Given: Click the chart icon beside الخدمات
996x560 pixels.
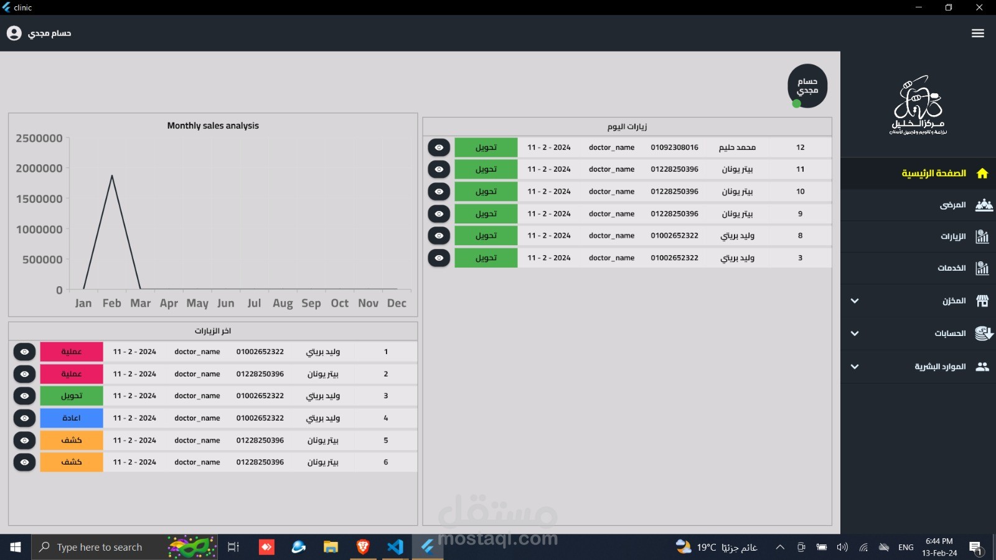Looking at the screenshot, I should (982, 268).
